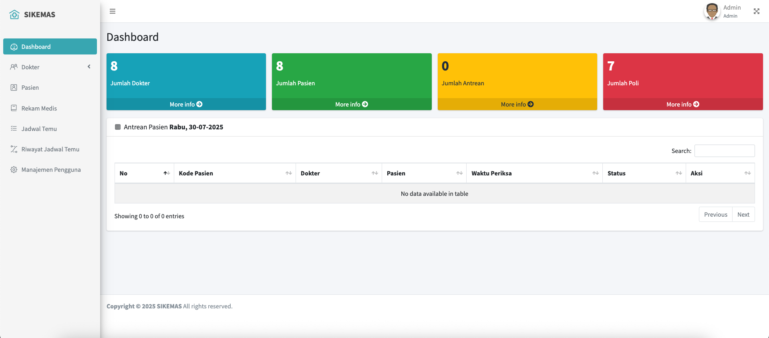Viewport: 769px width, 338px height.
Task: Click the Next pagination button
Action: tap(743, 214)
